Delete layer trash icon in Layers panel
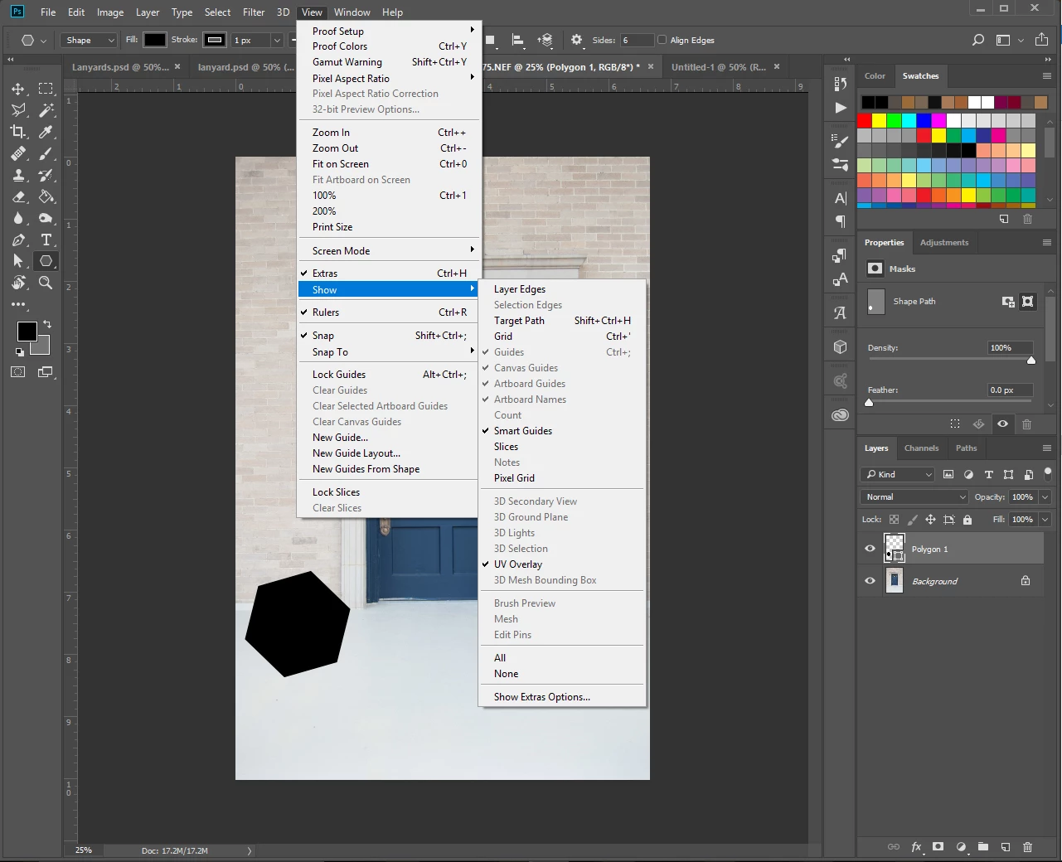The height and width of the screenshot is (862, 1062). 1028,847
